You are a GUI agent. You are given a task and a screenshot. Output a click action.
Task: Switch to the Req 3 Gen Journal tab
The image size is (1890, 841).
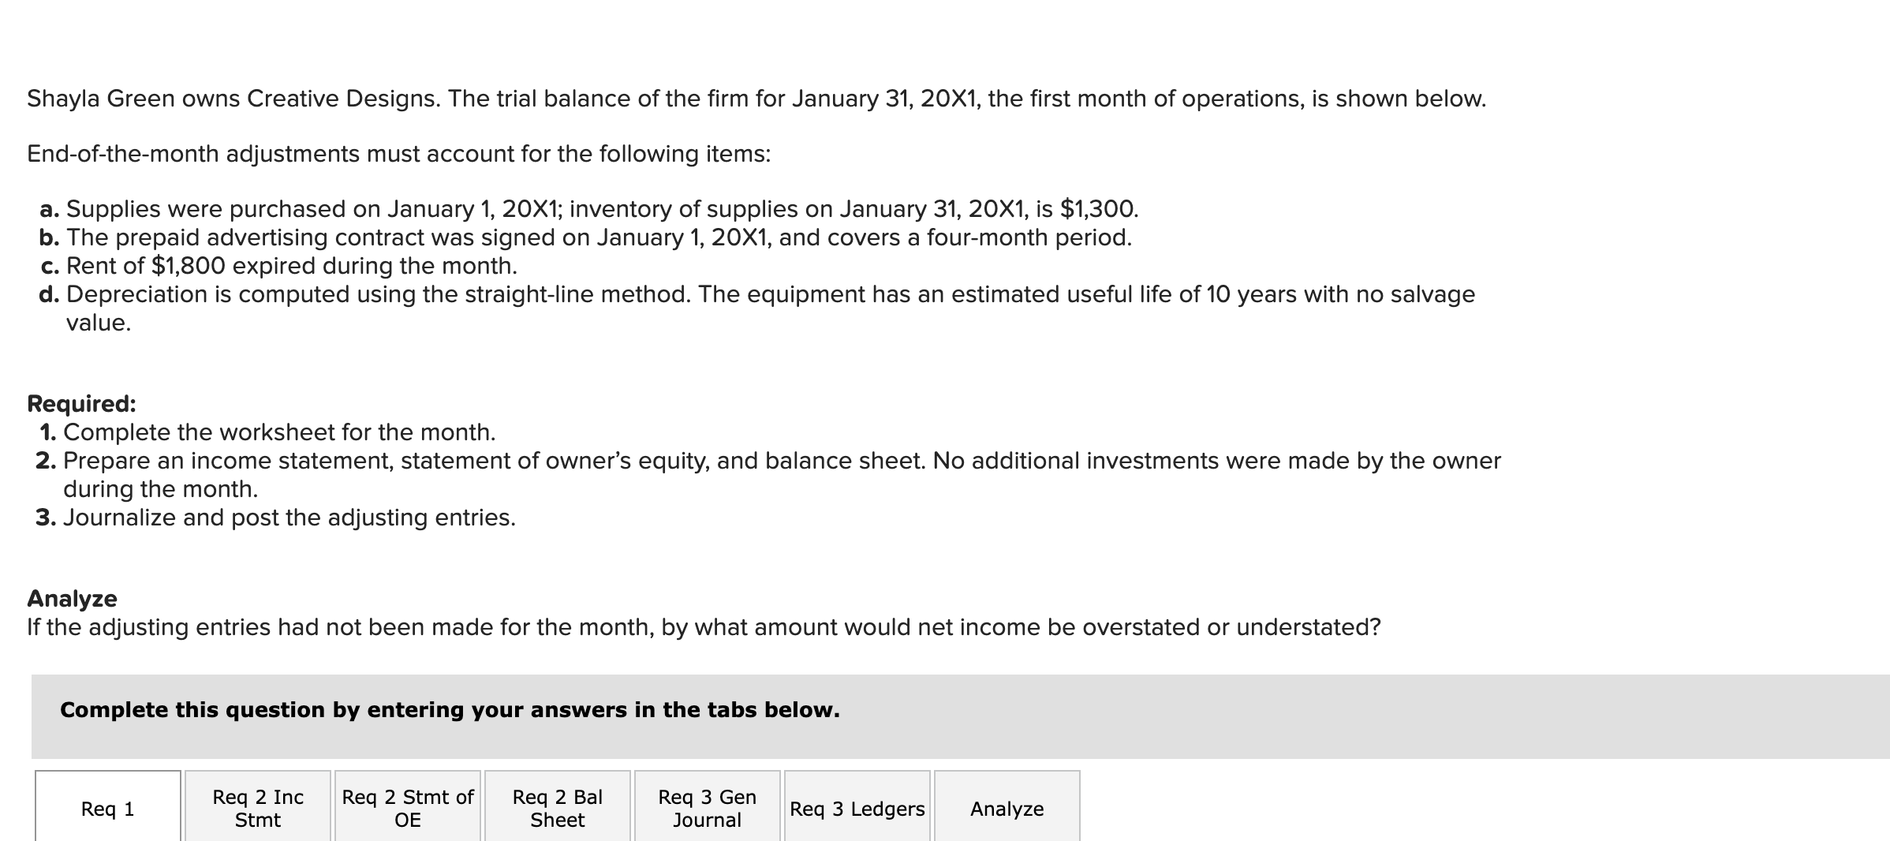point(708,807)
